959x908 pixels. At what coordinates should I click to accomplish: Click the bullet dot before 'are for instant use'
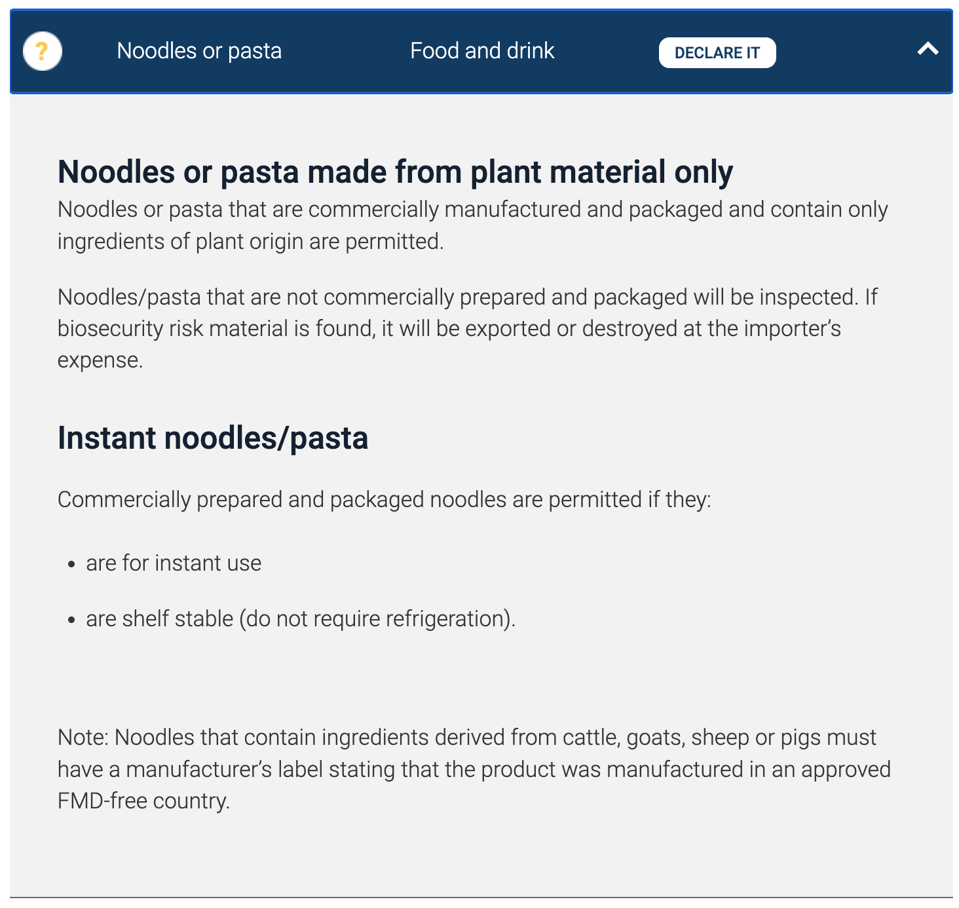tap(72, 565)
